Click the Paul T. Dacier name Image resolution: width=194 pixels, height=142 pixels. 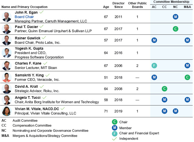[x=27, y=26]
